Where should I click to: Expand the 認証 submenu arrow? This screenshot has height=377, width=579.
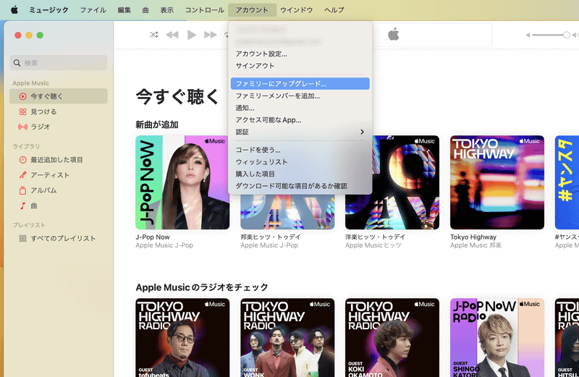click(363, 132)
